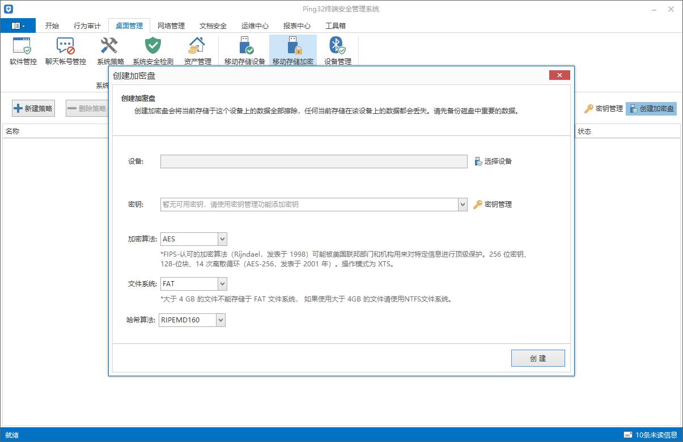Screen dimensions: 683x442
Task: Open 10条未读信息 unread messages
Action: point(651,435)
